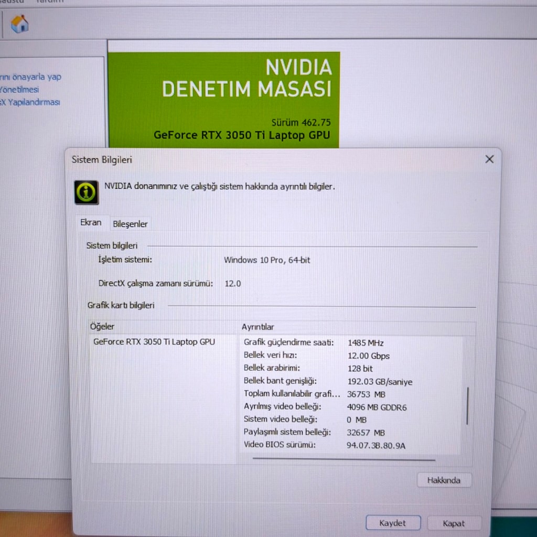
Task: Click the info icon in Sistem Bilgileri dialog
Action: (x=87, y=192)
